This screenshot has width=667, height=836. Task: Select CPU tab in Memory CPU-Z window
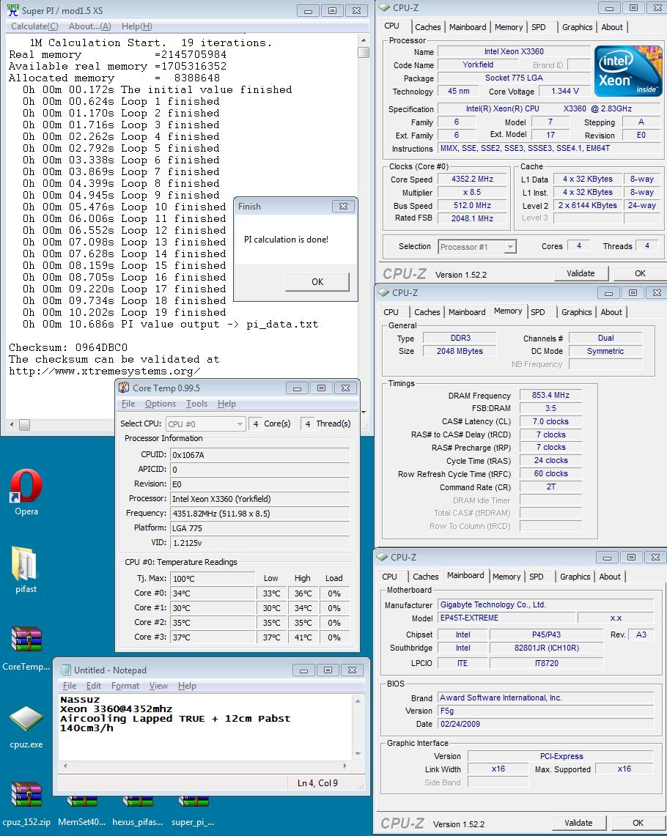(x=391, y=312)
